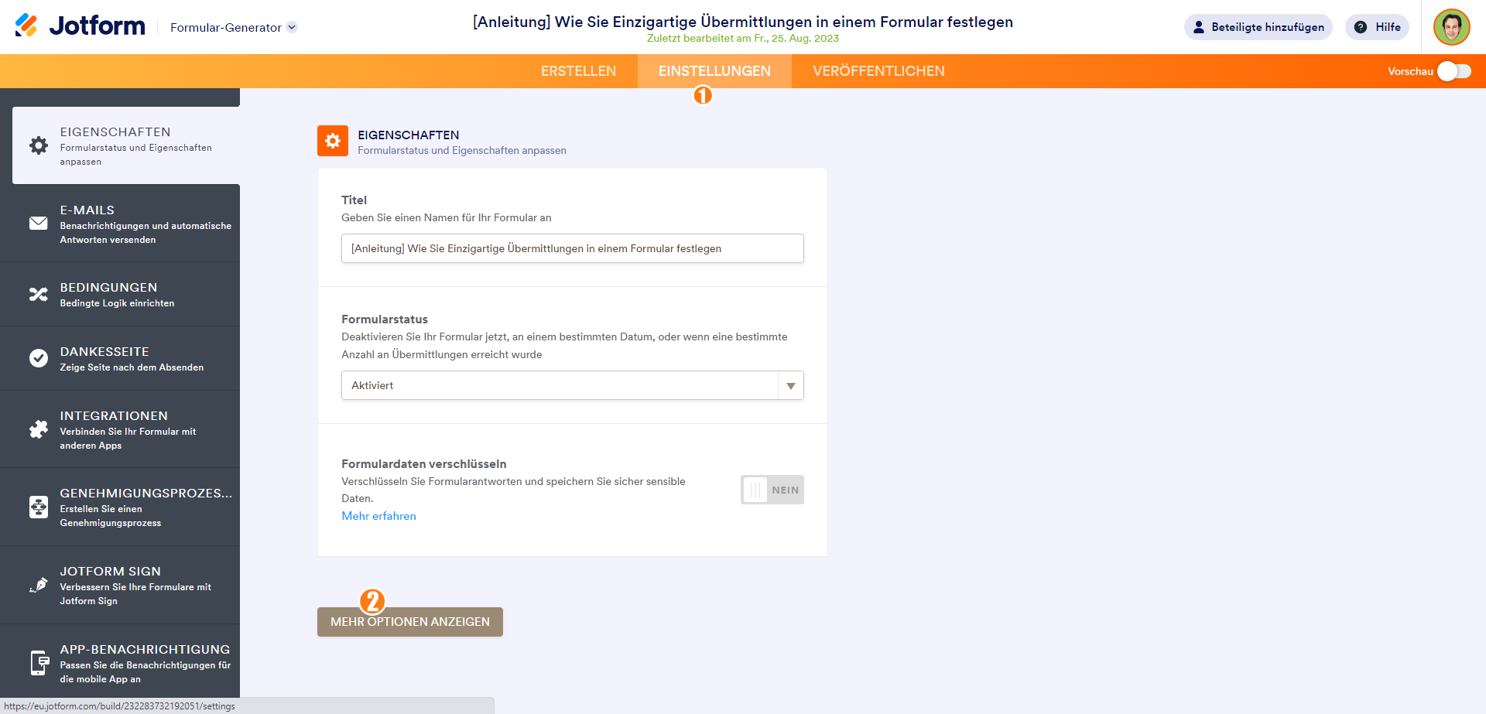1486x714 pixels.
Task: Click the Genehmigungsprozess flow icon
Action: point(39,507)
